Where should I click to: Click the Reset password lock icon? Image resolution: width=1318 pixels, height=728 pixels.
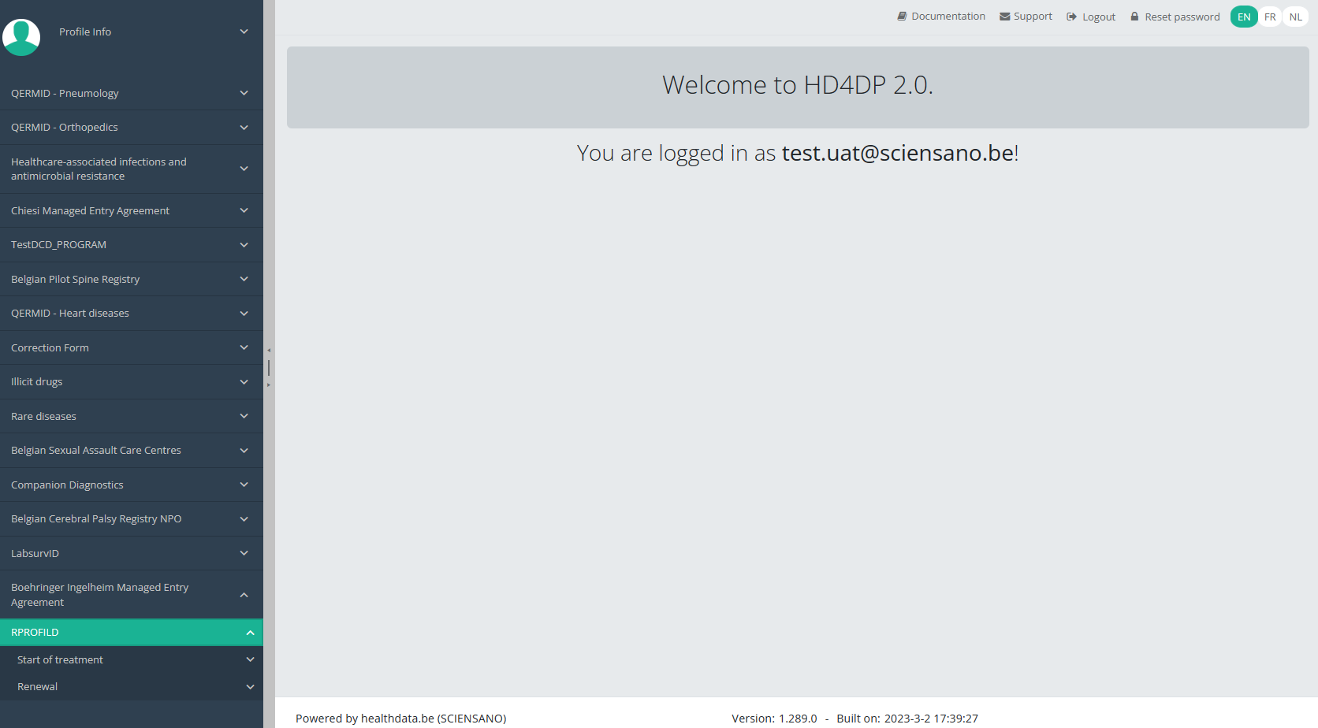coord(1134,17)
